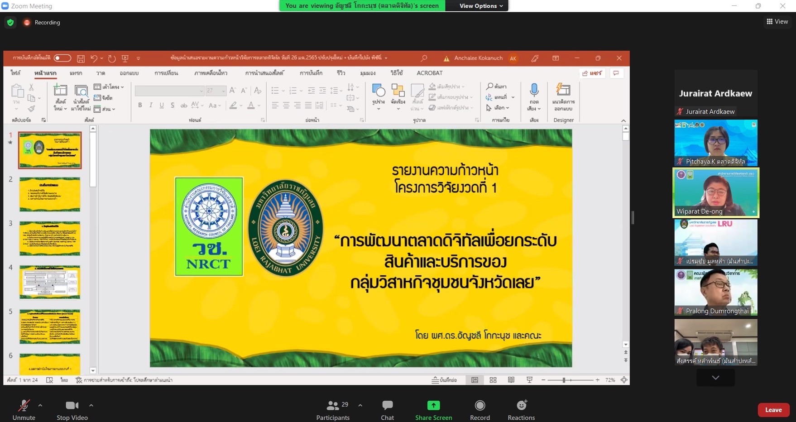Open video options arrow beside Stop Video
Screen dimensions: 796x422
[91, 405]
